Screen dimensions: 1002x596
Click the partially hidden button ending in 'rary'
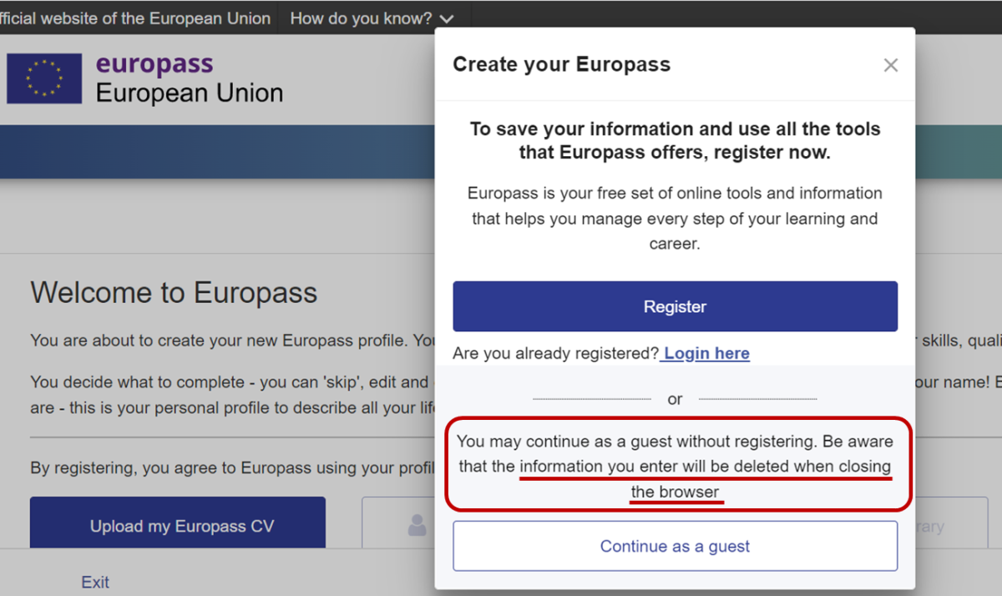point(950,527)
